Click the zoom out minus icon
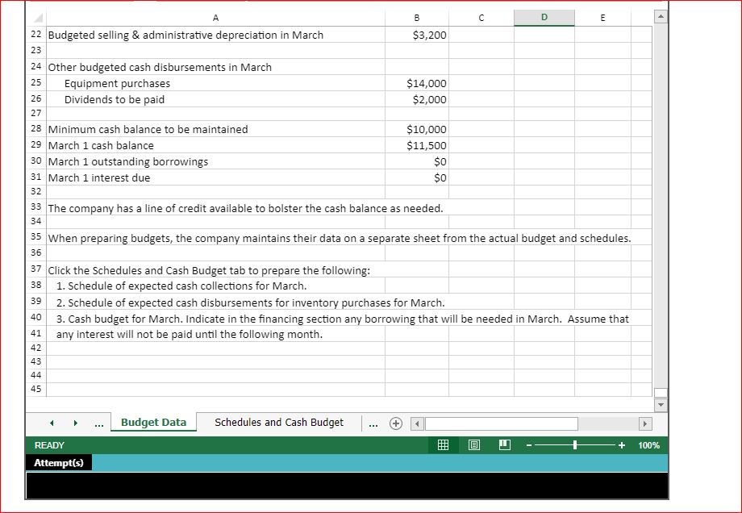The height and width of the screenshot is (513, 742). click(x=528, y=444)
